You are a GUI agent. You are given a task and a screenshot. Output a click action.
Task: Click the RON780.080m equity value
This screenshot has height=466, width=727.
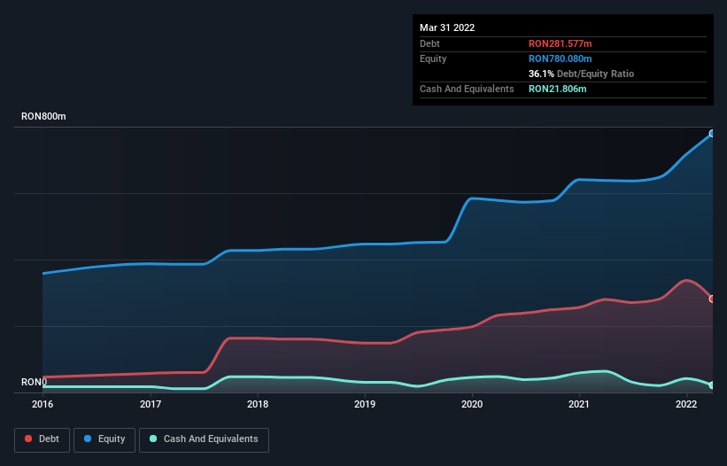click(561, 58)
